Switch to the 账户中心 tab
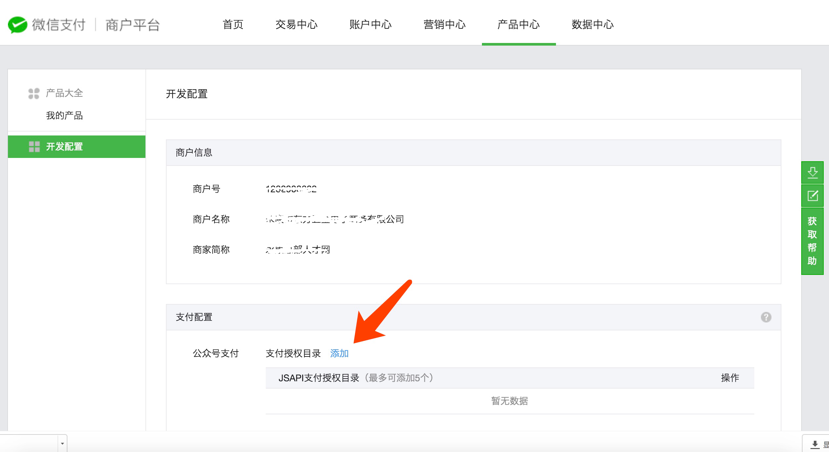This screenshot has width=829, height=452. 371,24
